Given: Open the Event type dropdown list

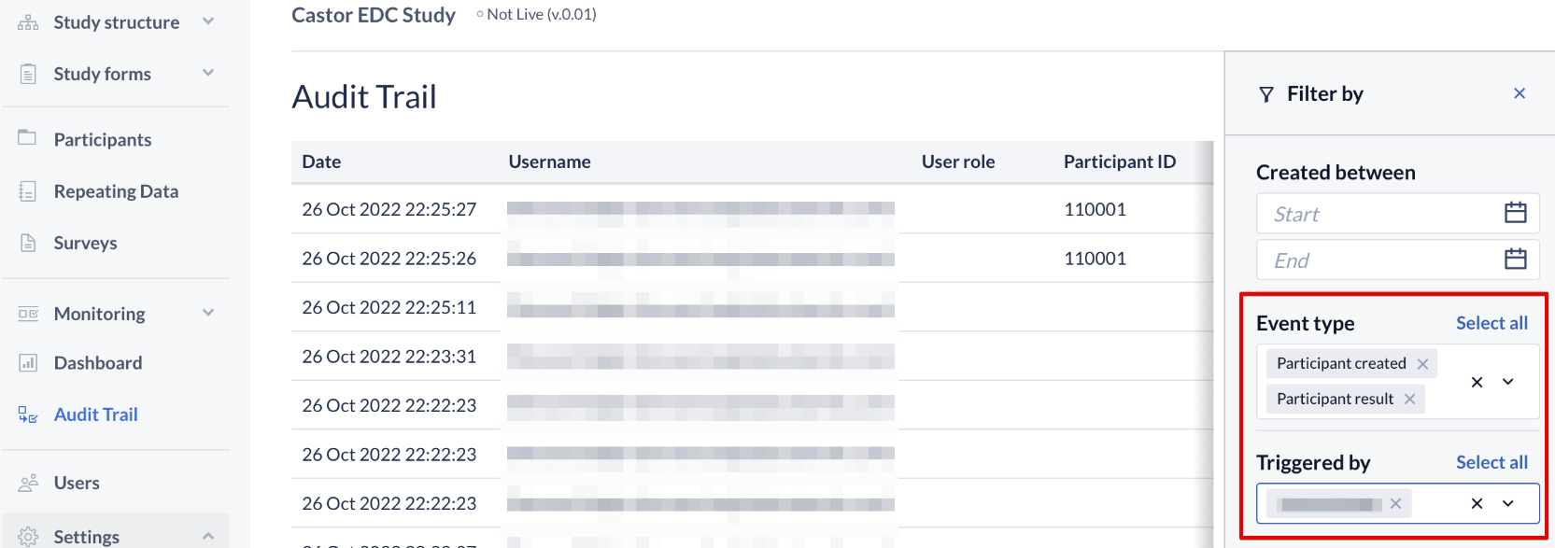Looking at the screenshot, I should 1508,382.
